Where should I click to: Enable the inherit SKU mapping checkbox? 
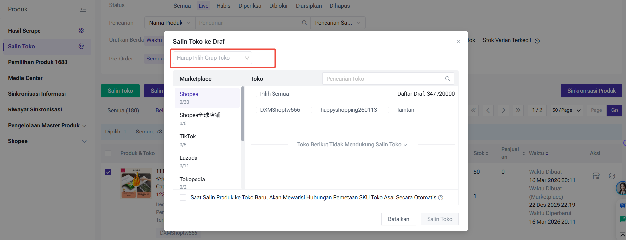(x=183, y=197)
